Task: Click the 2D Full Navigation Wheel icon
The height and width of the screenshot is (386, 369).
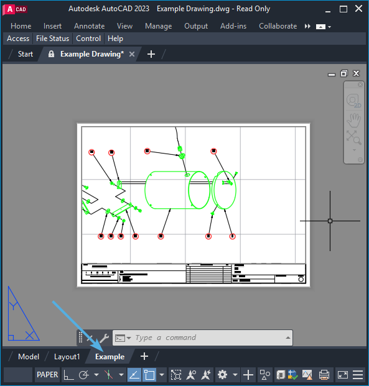Action: [353, 101]
